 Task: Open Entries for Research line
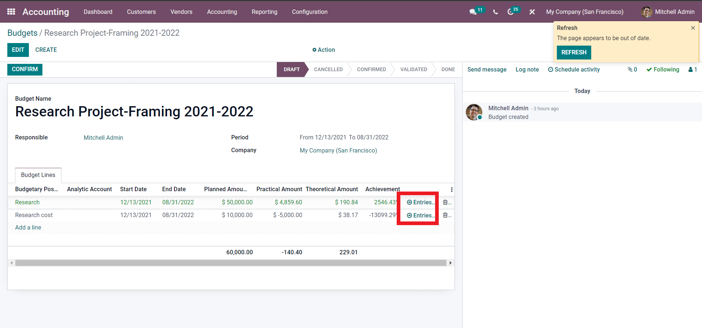click(420, 202)
